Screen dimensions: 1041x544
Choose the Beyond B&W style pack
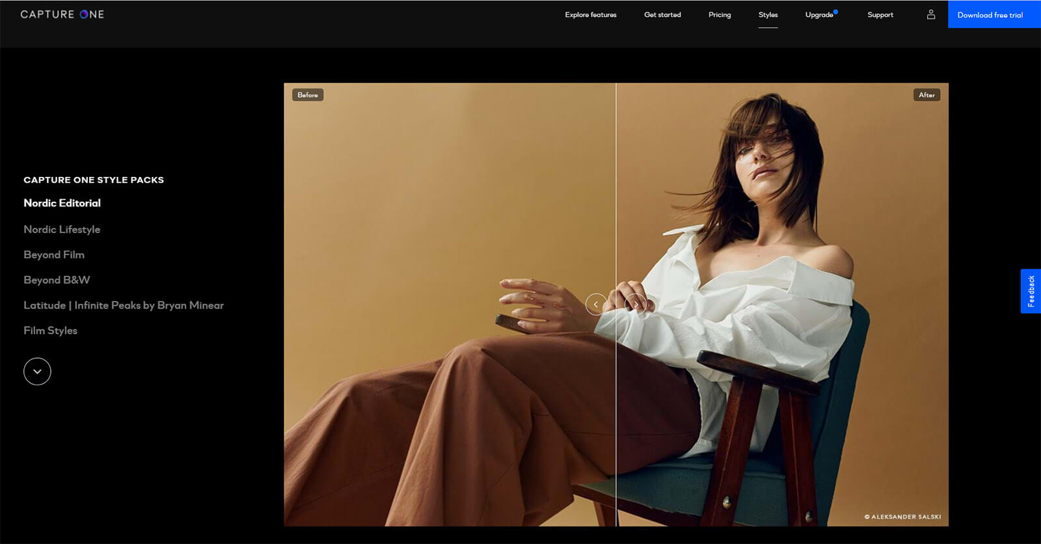pos(57,280)
